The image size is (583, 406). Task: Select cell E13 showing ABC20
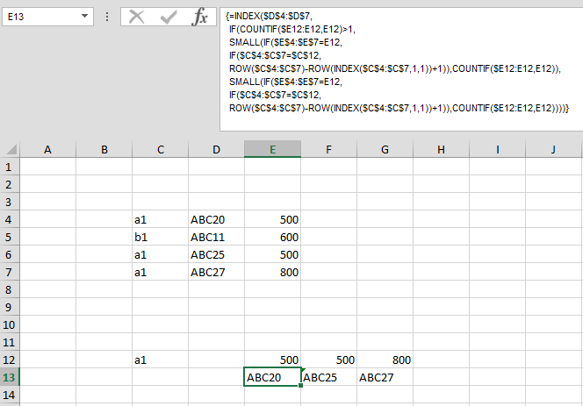click(x=272, y=377)
